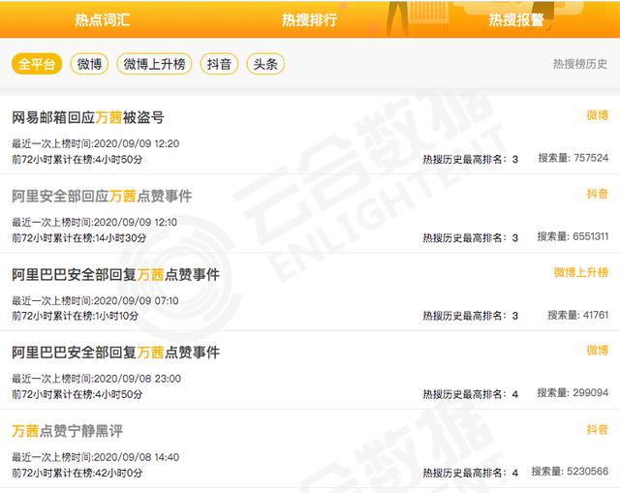
Task: Click the 抖音 tag on 万茜点赞宁静黑评 row
Action: pos(597,429)
